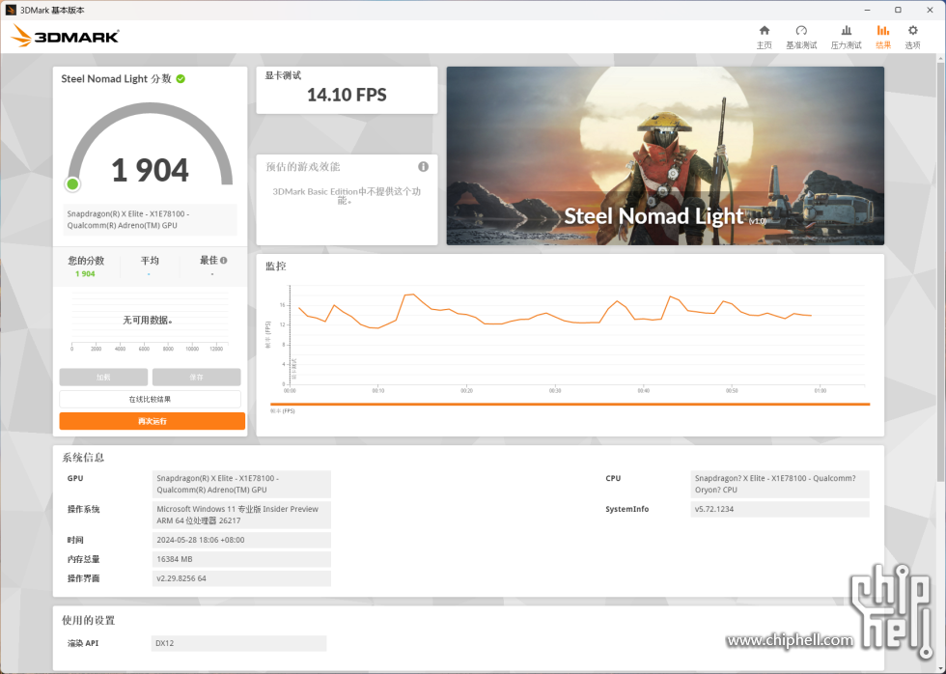Click the 3DMark logo in the header
Screen dimensions: 946x674
(66, 36)
